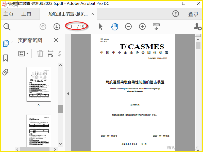
Task: Open the help question mark icon
Action: 176,14
